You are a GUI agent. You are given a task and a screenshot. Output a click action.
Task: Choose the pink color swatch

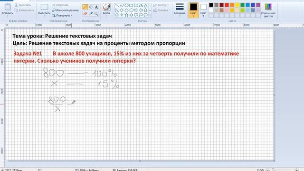[x=227, y=10]
